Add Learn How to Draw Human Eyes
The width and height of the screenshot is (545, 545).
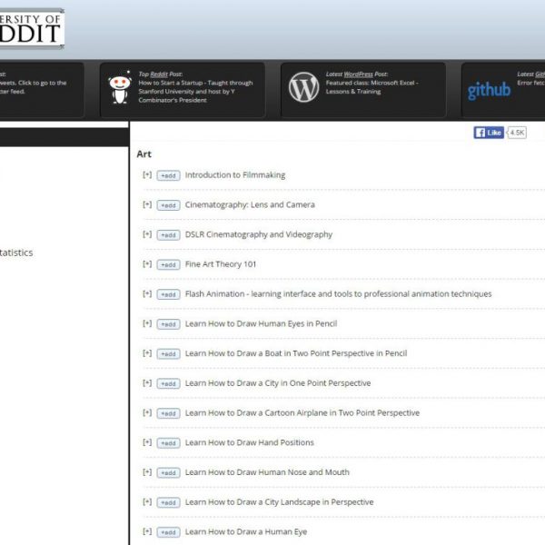[168, 324]
